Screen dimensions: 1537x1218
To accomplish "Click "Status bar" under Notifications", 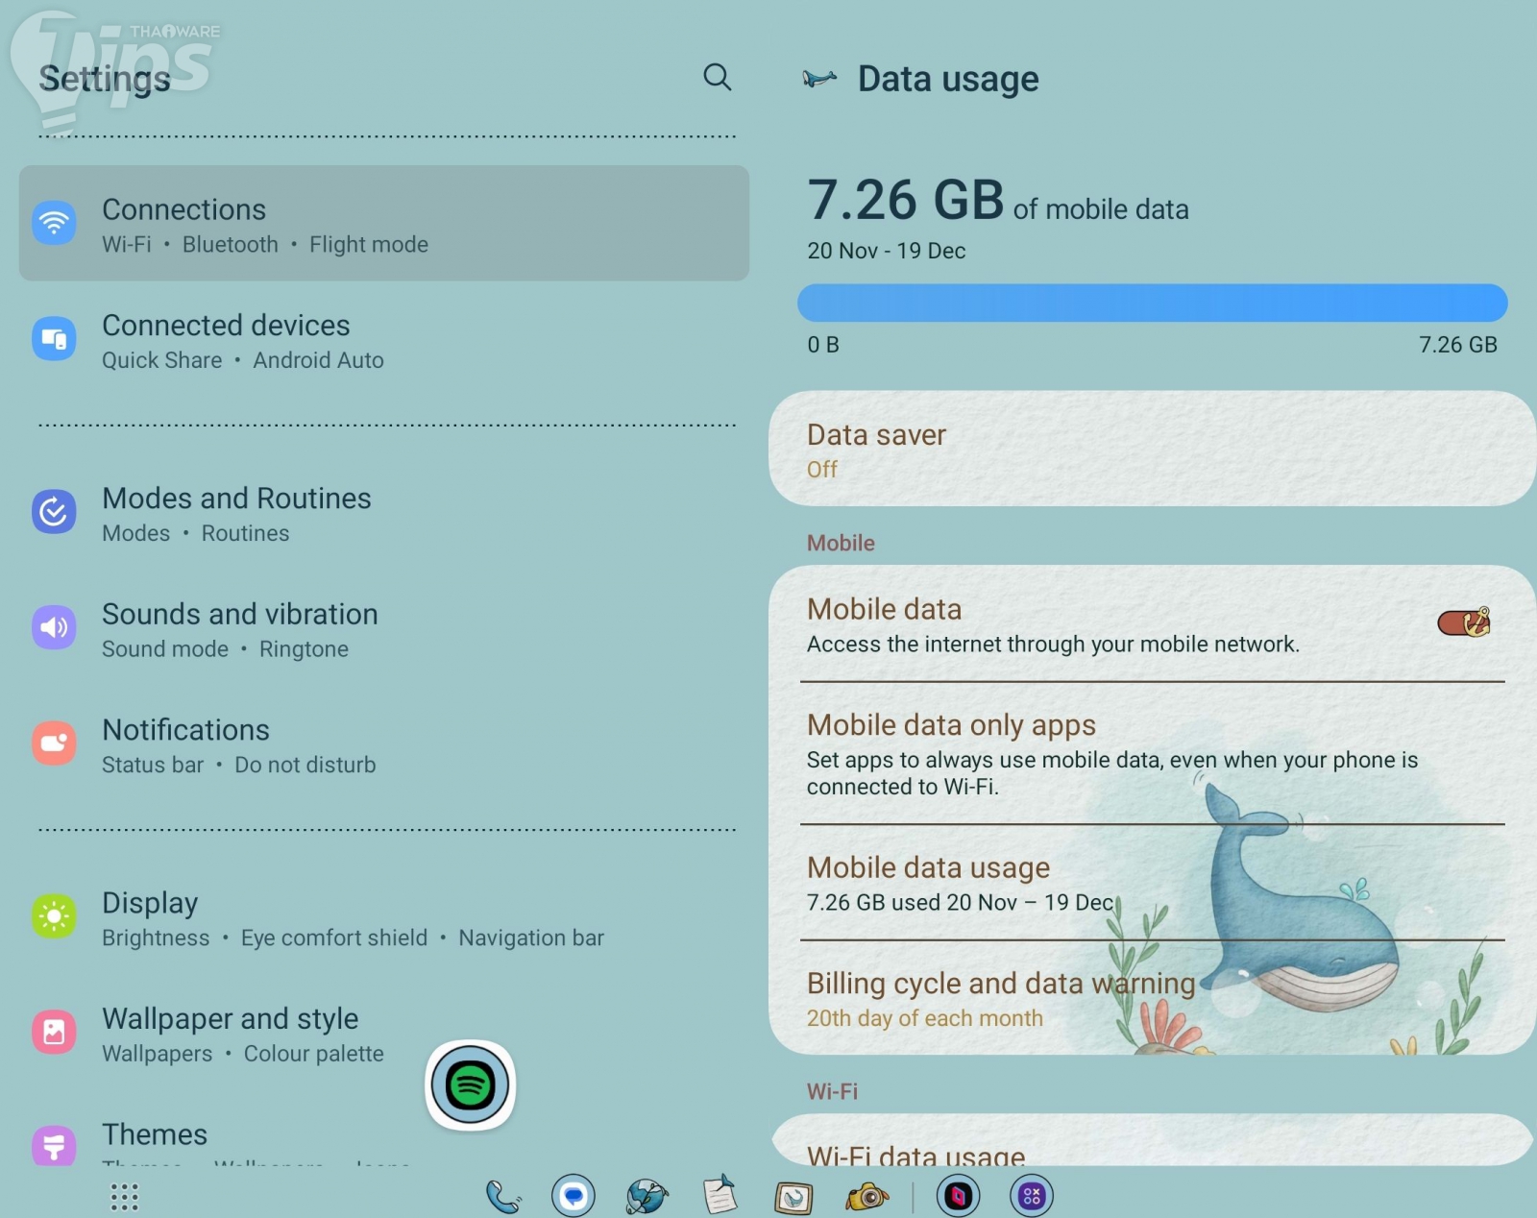I will click(153, 765).
